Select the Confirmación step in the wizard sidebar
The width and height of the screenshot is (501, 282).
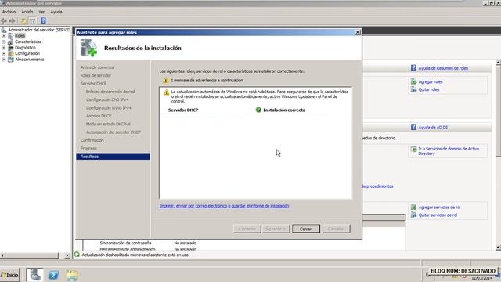click(92, 140)
